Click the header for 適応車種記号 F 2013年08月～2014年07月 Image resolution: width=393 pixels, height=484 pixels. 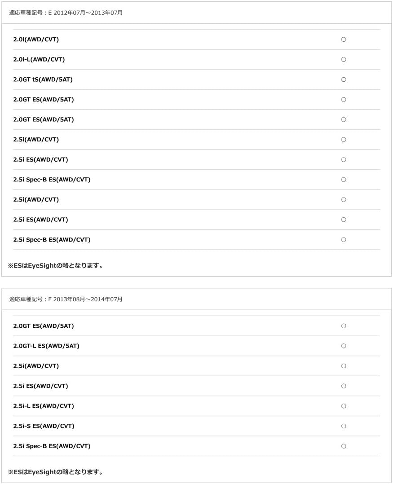coord(66,299)
